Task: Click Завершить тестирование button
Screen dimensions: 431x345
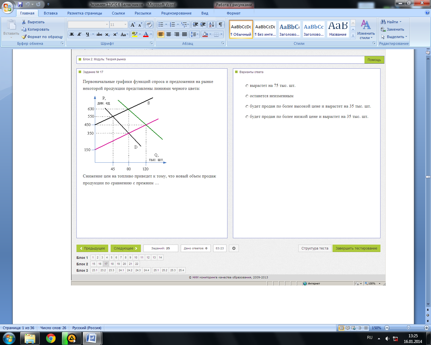Action: [356, 248]
